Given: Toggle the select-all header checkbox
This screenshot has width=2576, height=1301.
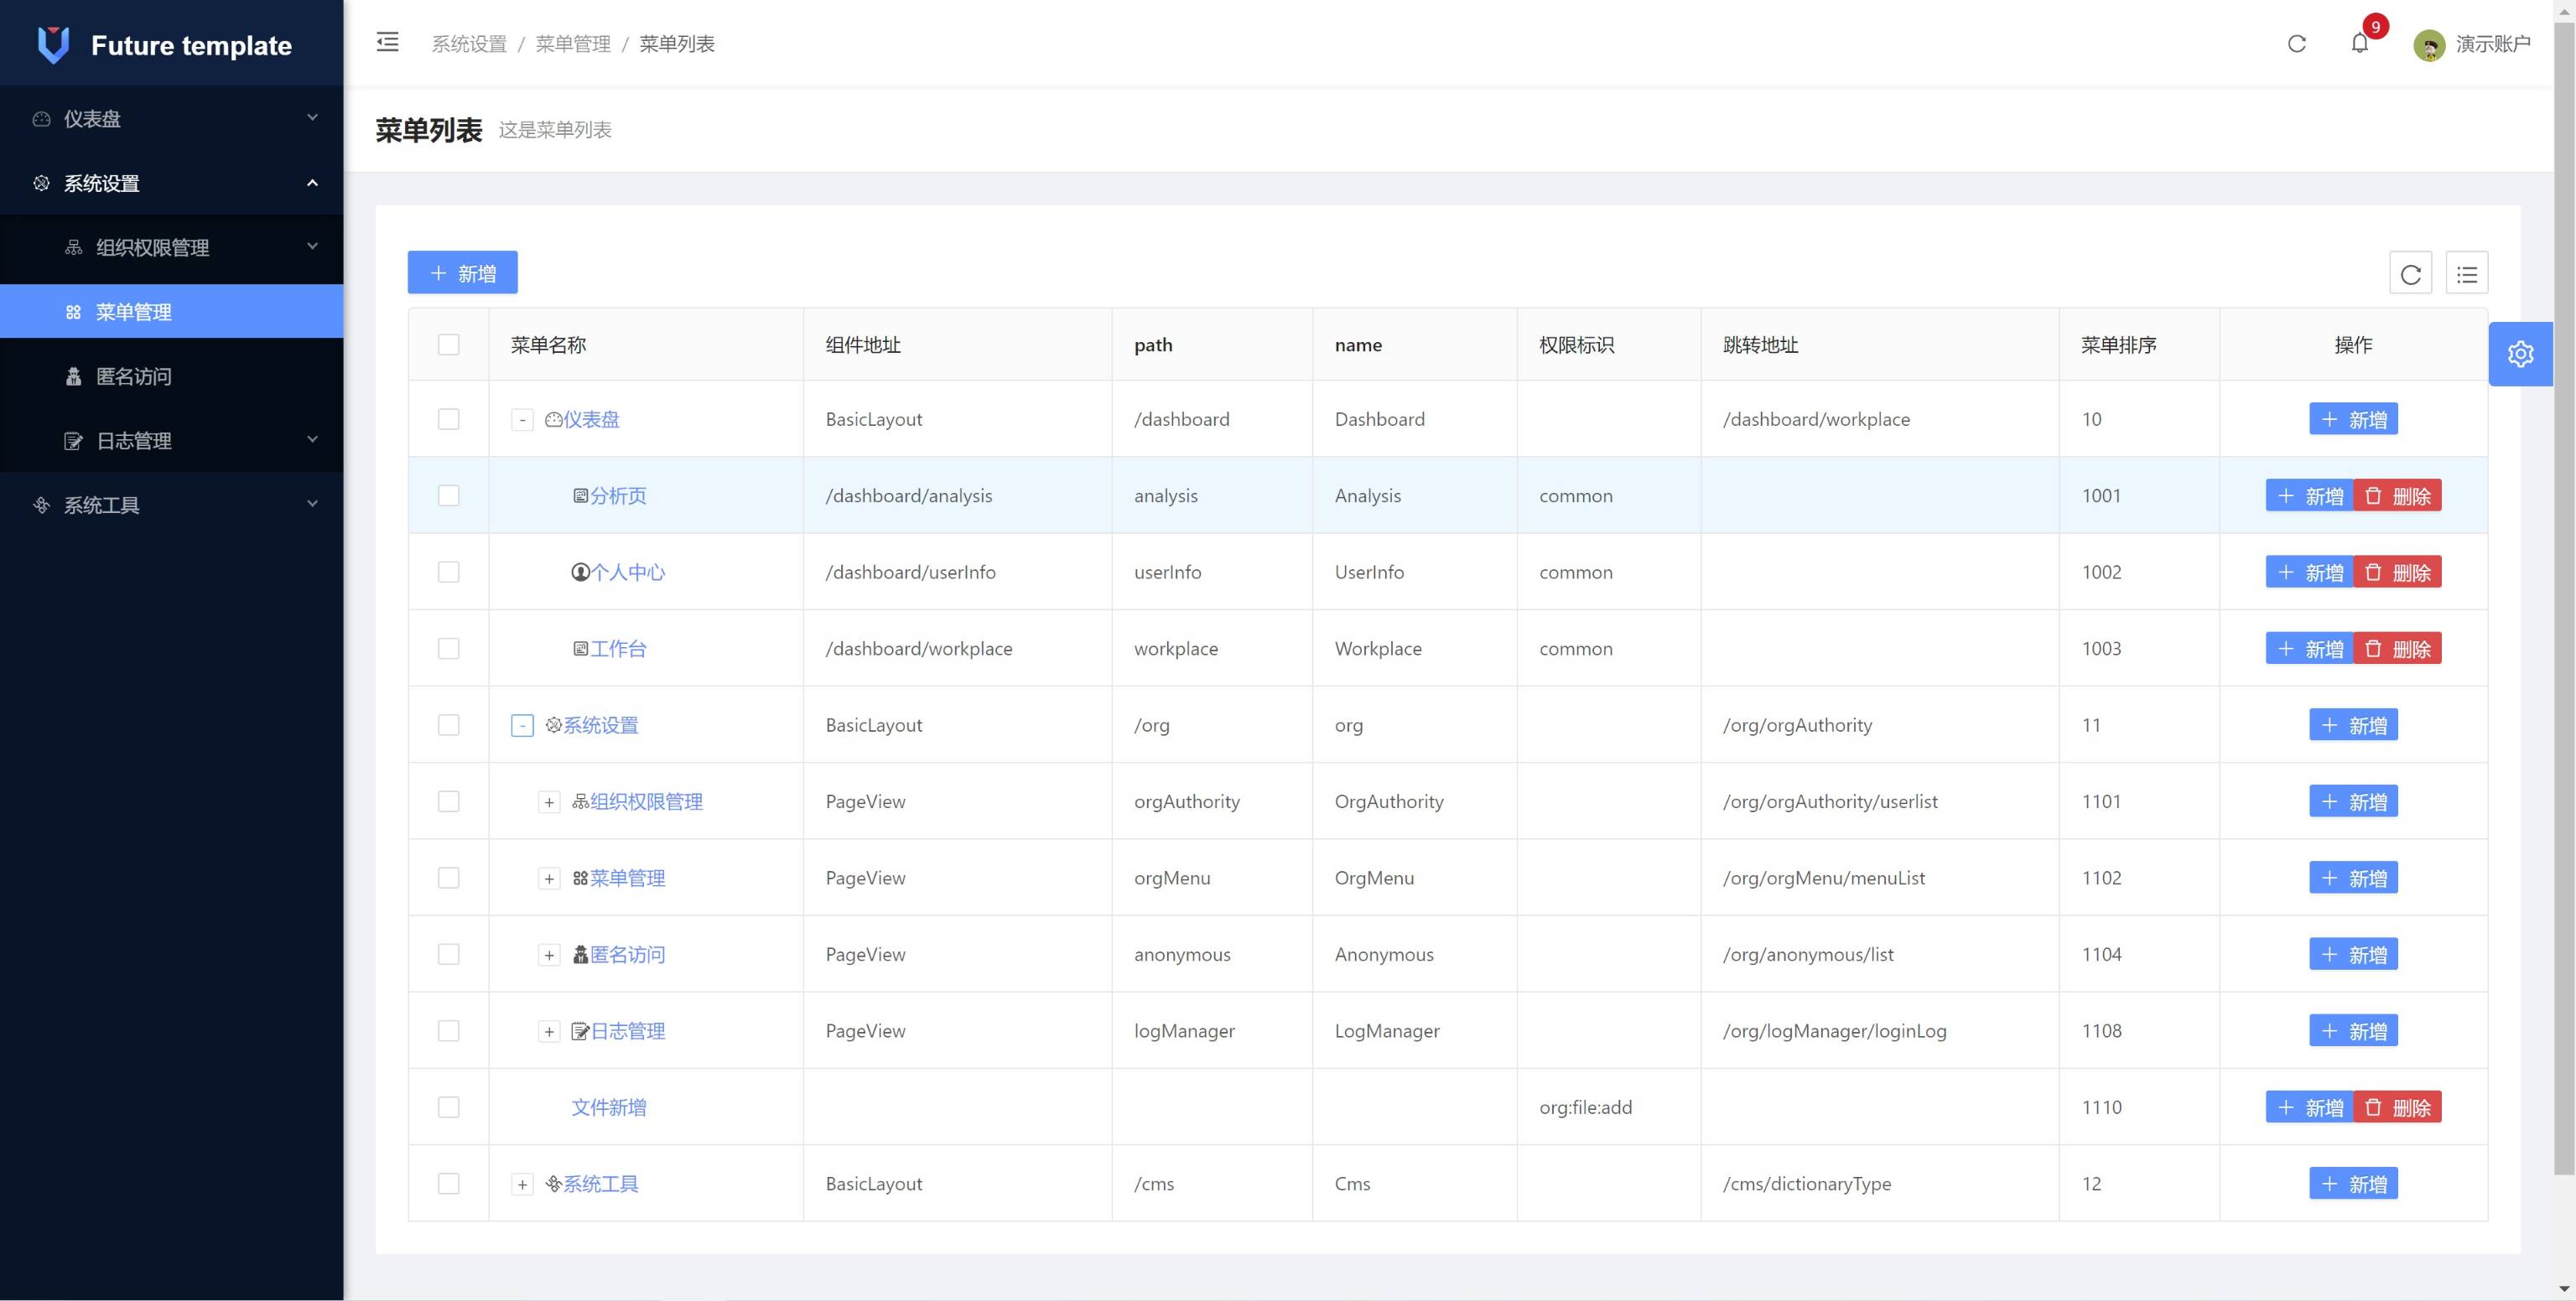Looking at the screenshot, I should (448, 344).
